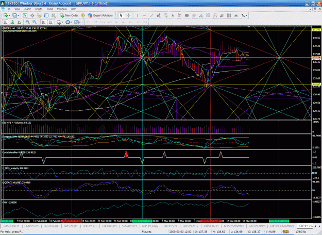Open the Data Window icon
The width and height of the screenshot is (322, 235).
32,15
